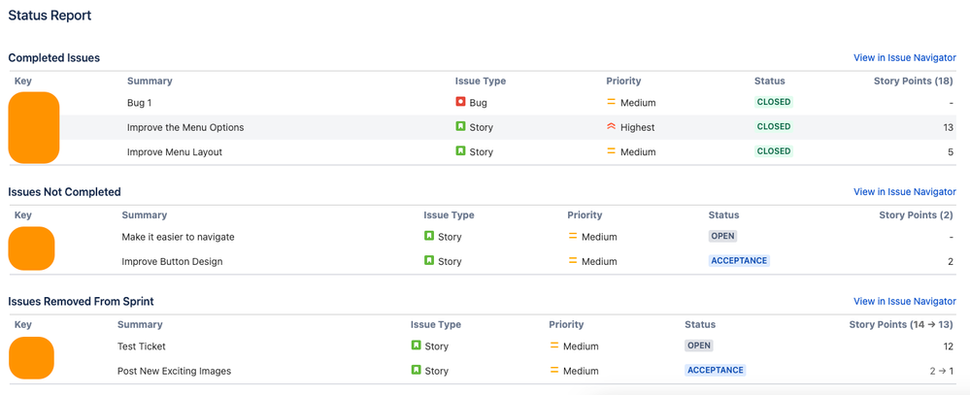Click the orange Key block in Completed Issues

click(34, 127)
